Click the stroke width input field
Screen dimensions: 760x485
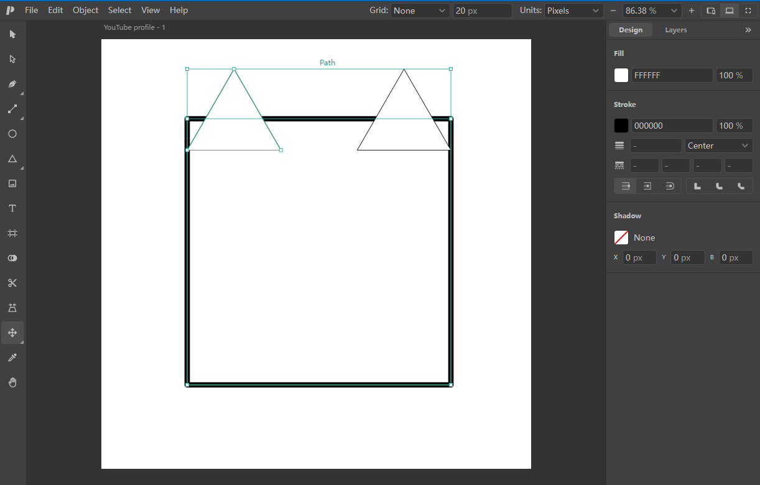point(656,145)
